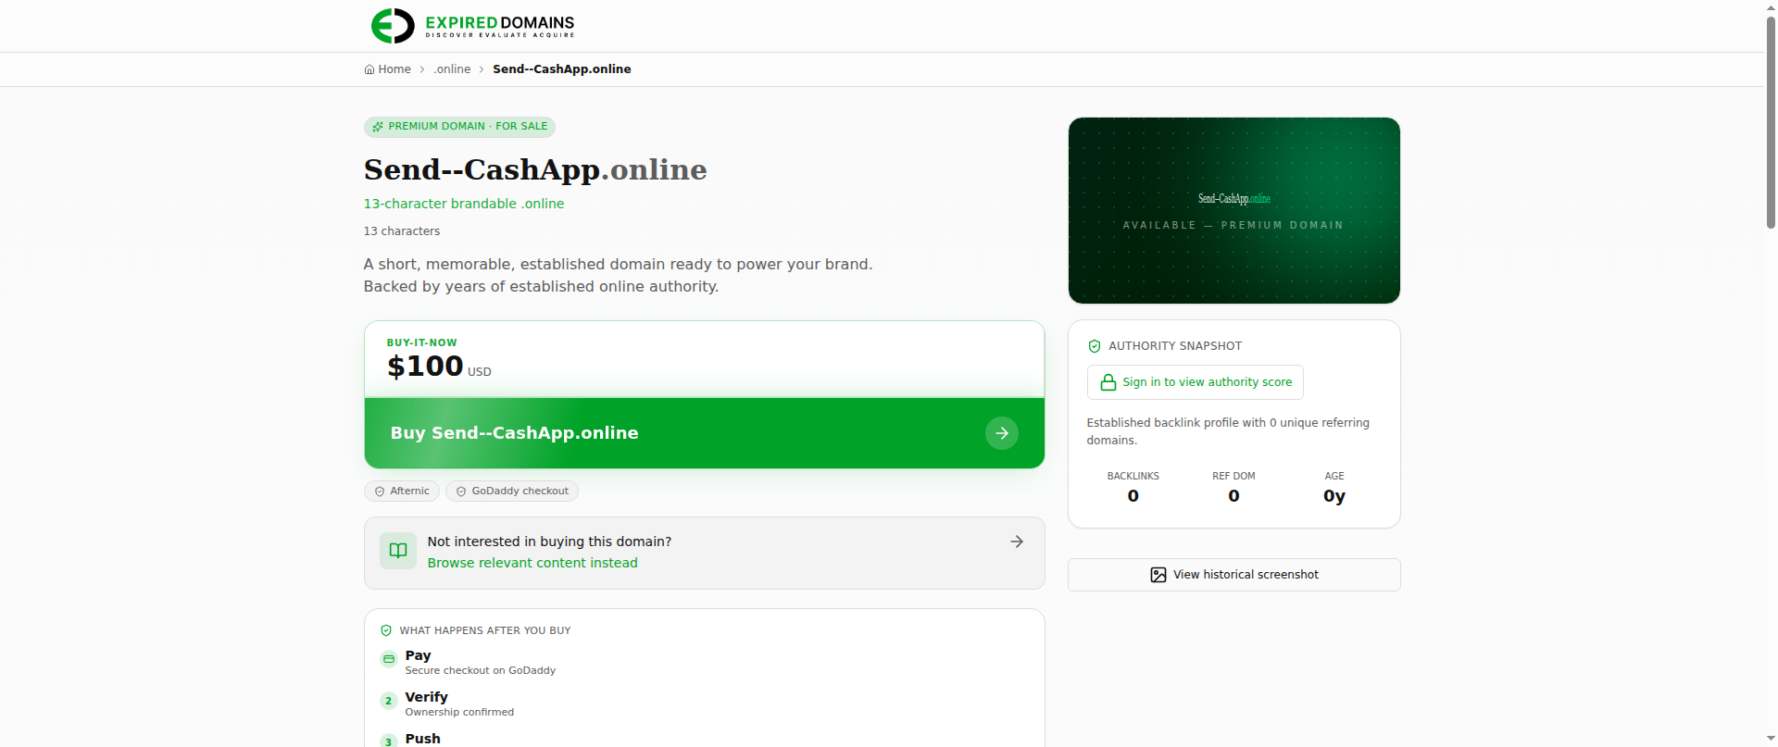
Task: Click the Authority Snapshot shield icon
Action: click(x=1095, y=346)
